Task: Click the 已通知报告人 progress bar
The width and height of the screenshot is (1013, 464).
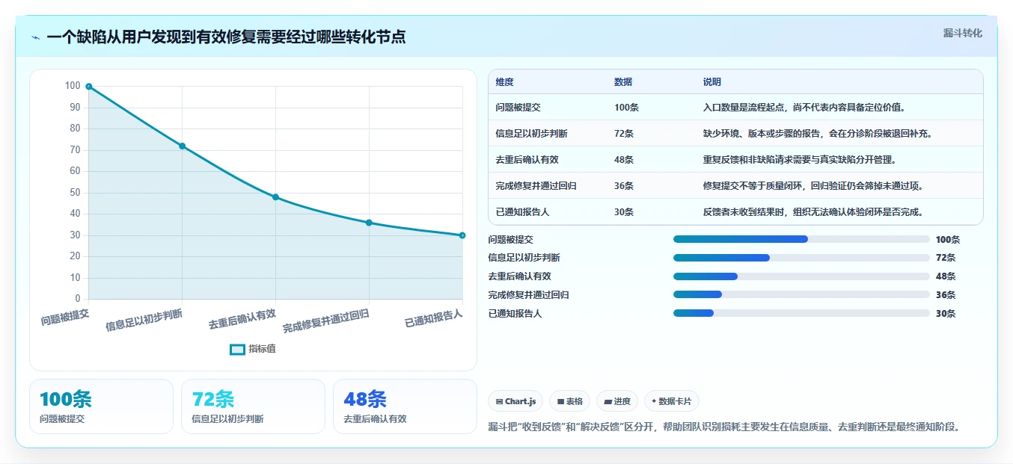Action: click(801, 314)
